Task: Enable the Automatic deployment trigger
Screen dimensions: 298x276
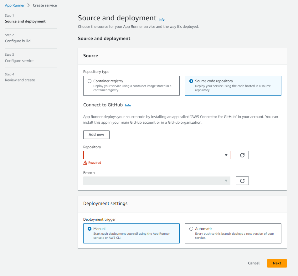Action: point(191,228)
